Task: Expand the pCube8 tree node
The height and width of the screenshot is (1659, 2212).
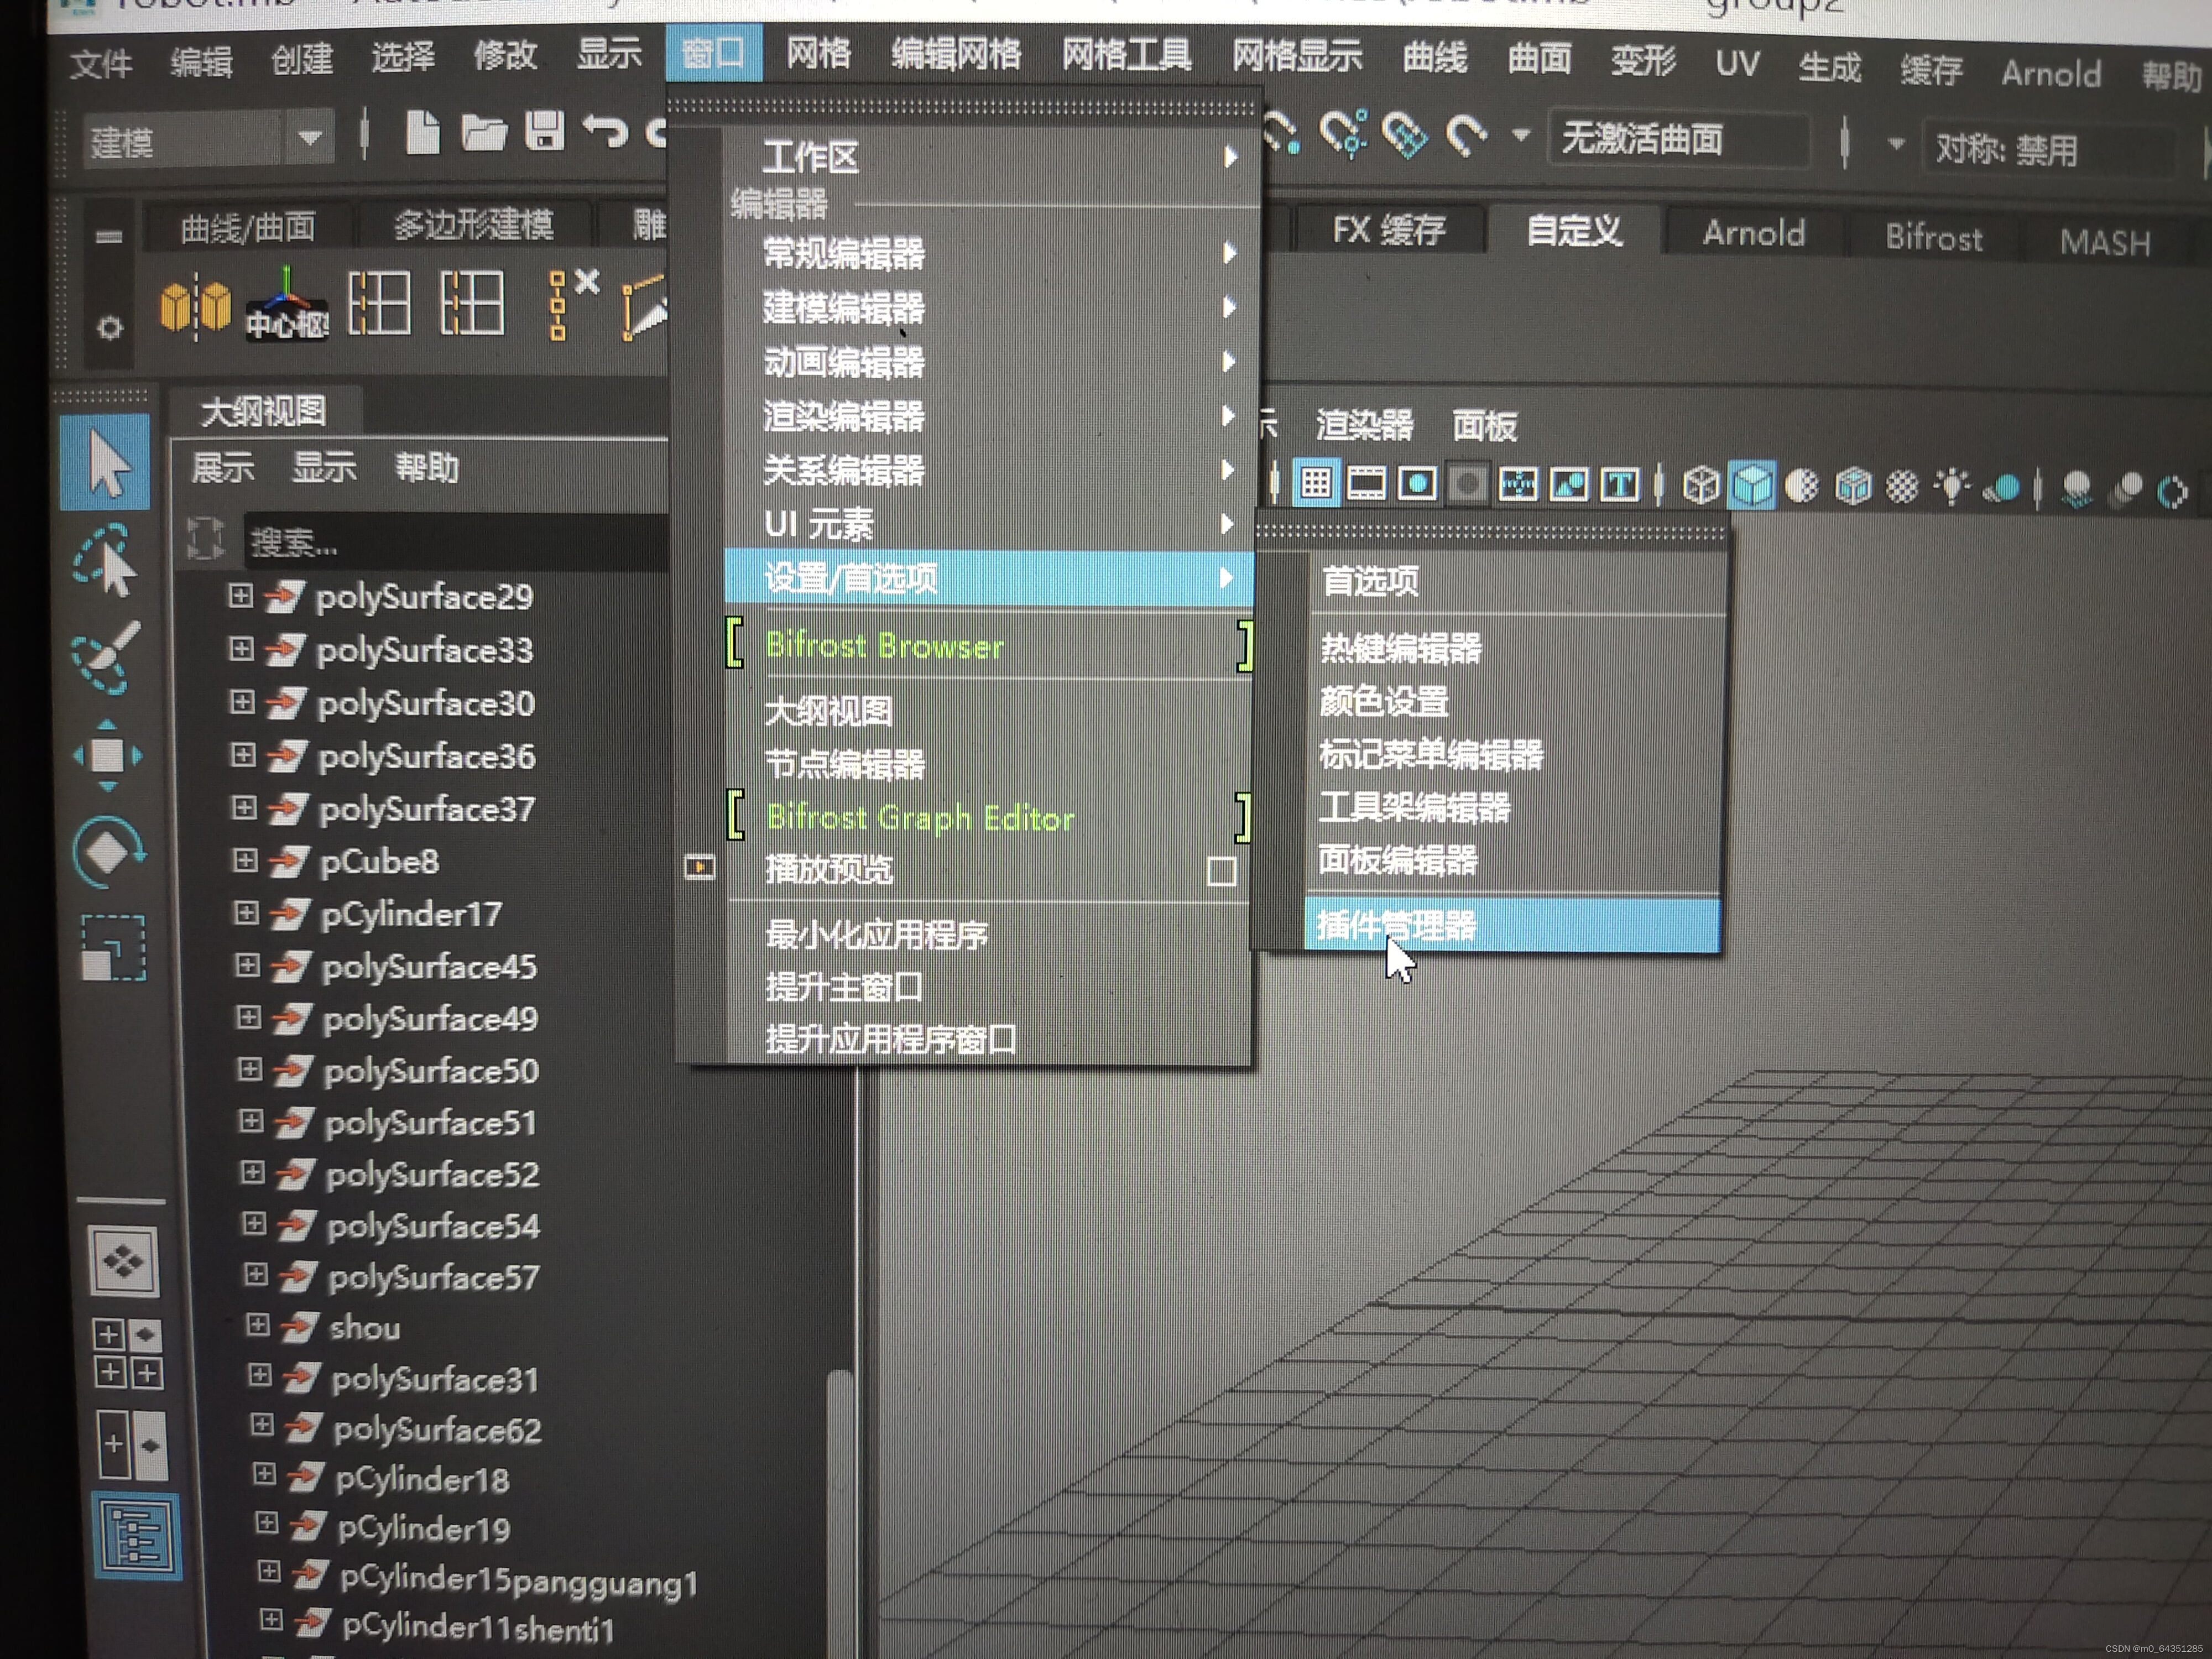Action: [245, 860]
